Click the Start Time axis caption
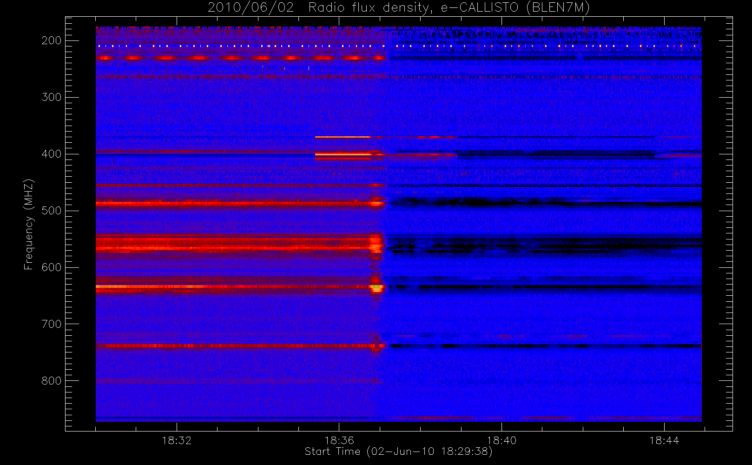This screenshot has width=752, height=465. [399, 452]
